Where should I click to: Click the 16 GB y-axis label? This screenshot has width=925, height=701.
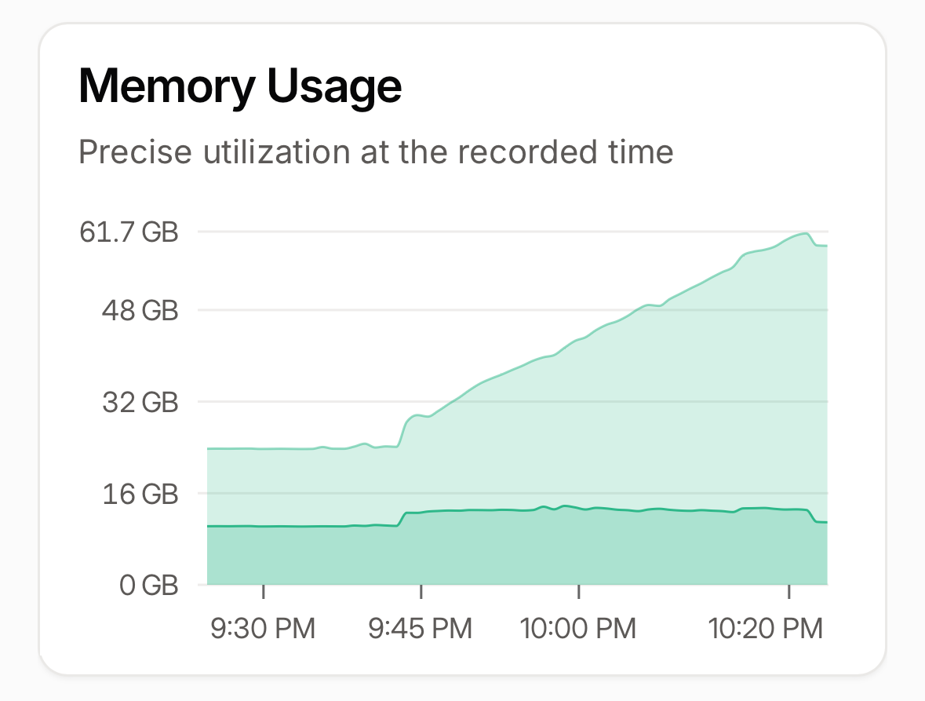pos(140,493)
